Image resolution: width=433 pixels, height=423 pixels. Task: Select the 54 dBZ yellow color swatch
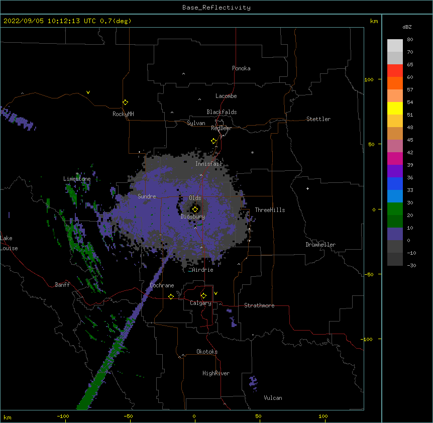click(395, 108)
